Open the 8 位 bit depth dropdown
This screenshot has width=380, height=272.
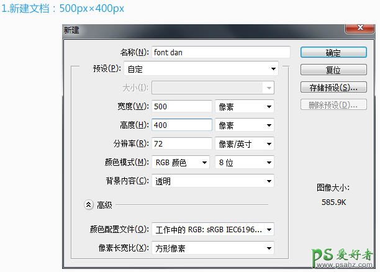244,162
